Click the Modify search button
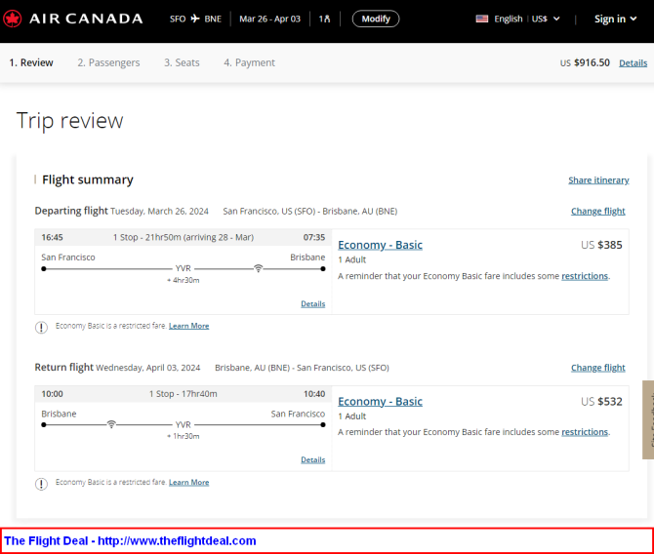The image size is (654, 554). click(376, 19)
